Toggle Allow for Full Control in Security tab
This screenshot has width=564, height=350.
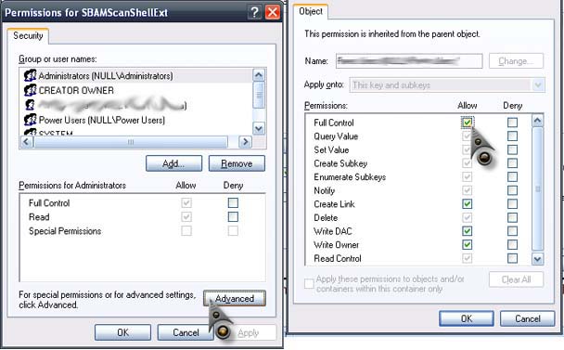[x=186, y=202]
